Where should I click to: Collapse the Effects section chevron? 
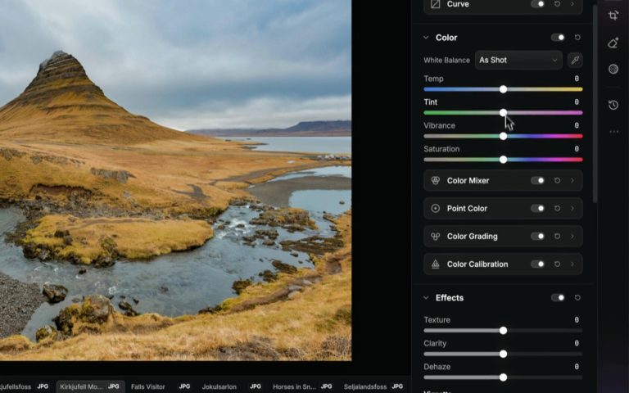click(x=426, y=297)
